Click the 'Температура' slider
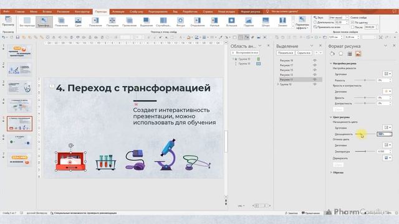The height and width of the screenshot is (224, 399). pos(365,151)
